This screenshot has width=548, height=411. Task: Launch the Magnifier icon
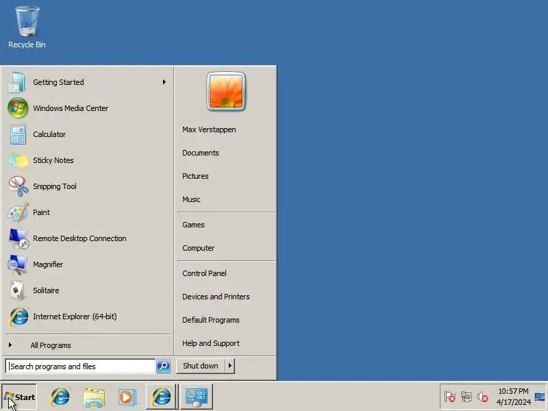point(18,264)
